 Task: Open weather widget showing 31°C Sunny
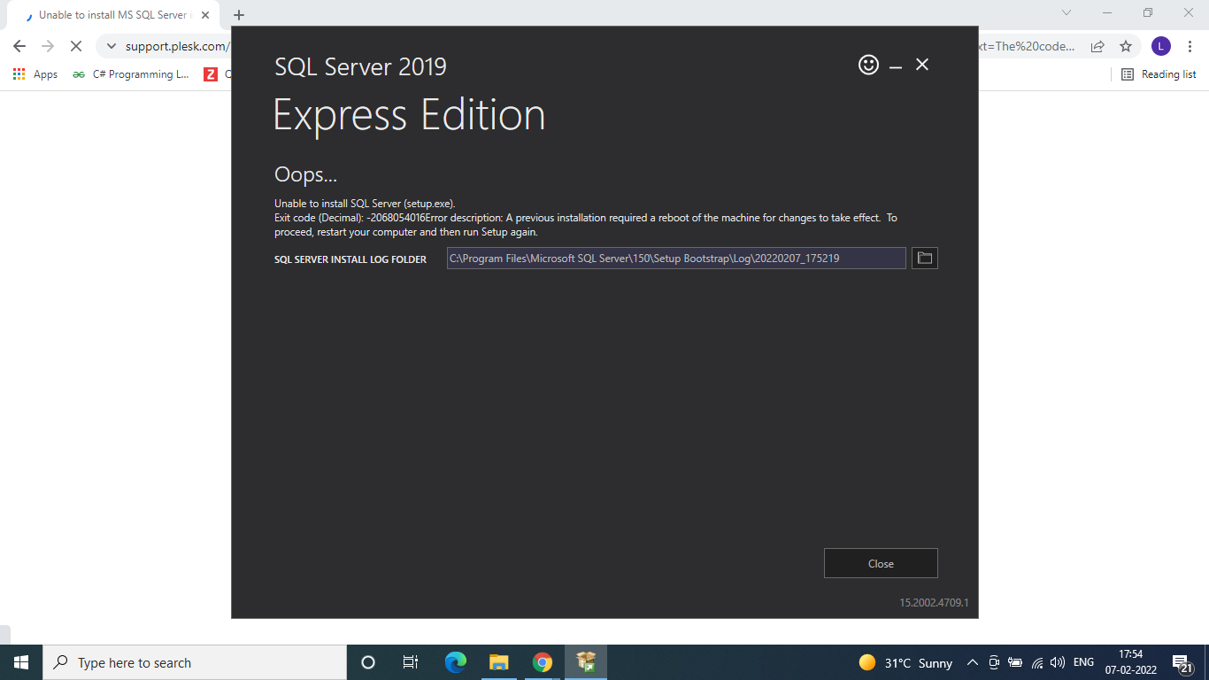pos(905,662)
